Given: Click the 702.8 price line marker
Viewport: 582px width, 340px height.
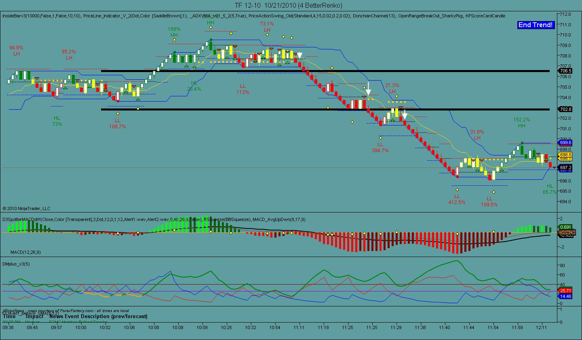Looking at the screenshot, I should pos(565,109).
